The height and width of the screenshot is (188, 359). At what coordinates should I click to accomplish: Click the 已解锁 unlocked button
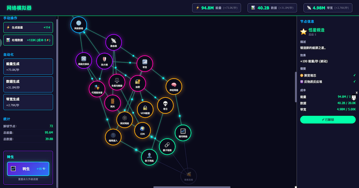click(x=327, y=119)
